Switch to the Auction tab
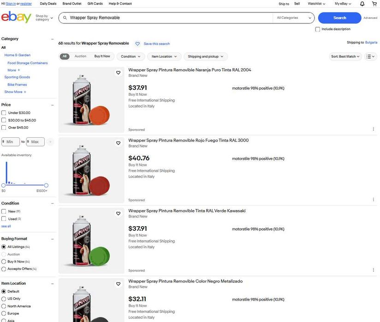380x322 pixels. (x=80, y=56)
